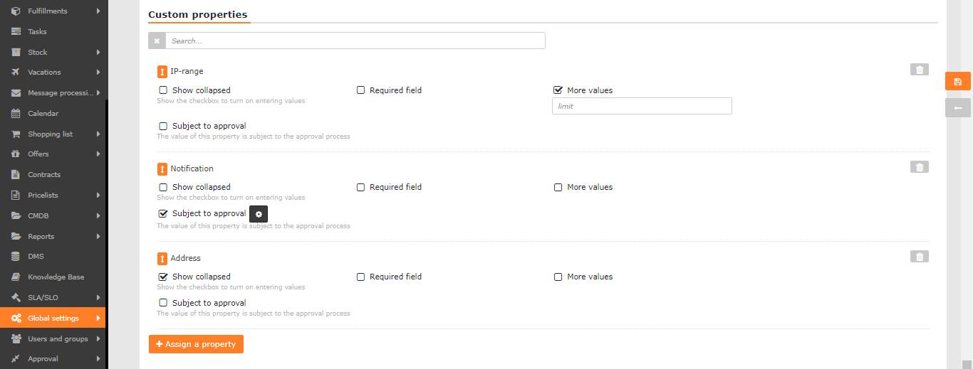Expand the Fulfillments submenu arrow
The height and width of the screenshot is (369, 973).
(x=98, y=11)
